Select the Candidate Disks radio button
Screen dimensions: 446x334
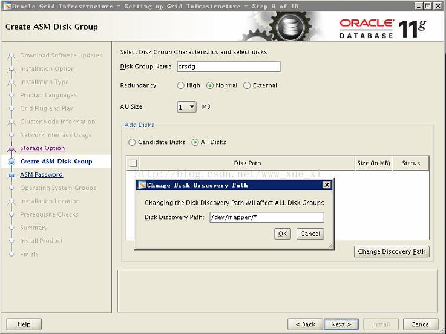point(132,142)
